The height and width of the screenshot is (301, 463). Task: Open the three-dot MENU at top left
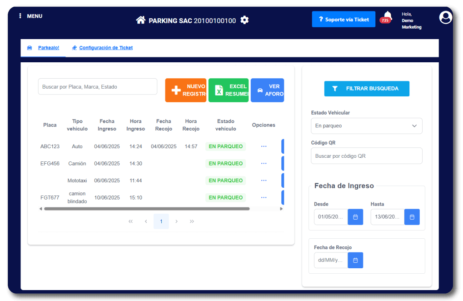pyautogui.click(x=20, y=16)
